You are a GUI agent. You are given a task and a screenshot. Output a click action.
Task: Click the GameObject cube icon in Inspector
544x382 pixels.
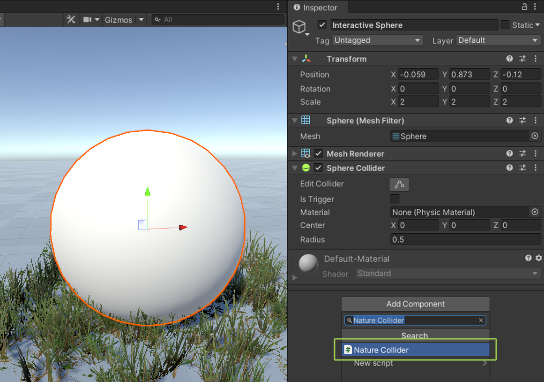300,27
